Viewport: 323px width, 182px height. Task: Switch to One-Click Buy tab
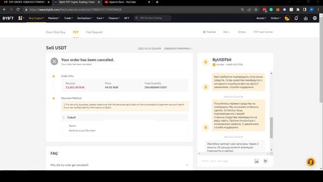[56, 32]
